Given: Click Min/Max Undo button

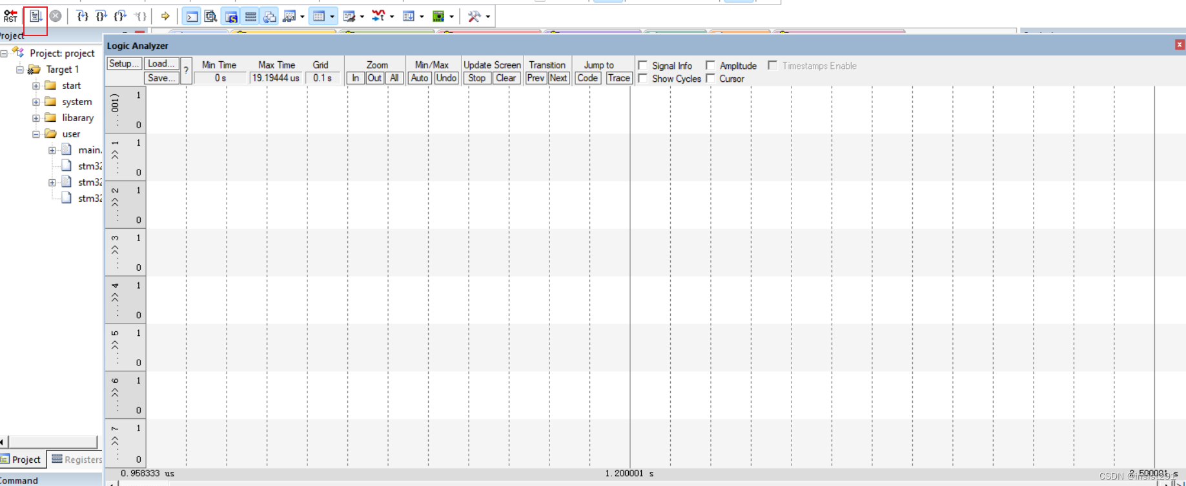Looking at the screenshot, I should tap(446, 78).
